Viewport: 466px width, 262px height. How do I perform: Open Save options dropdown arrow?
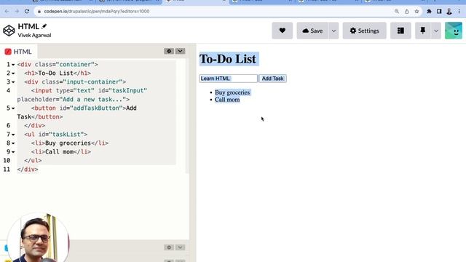pyautogui.click(x=333, y=31)
